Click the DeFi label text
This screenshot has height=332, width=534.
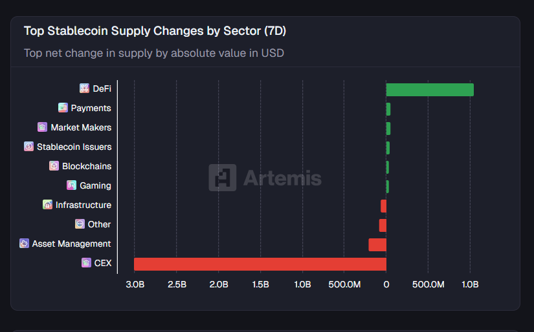click(x=102, y=88)
